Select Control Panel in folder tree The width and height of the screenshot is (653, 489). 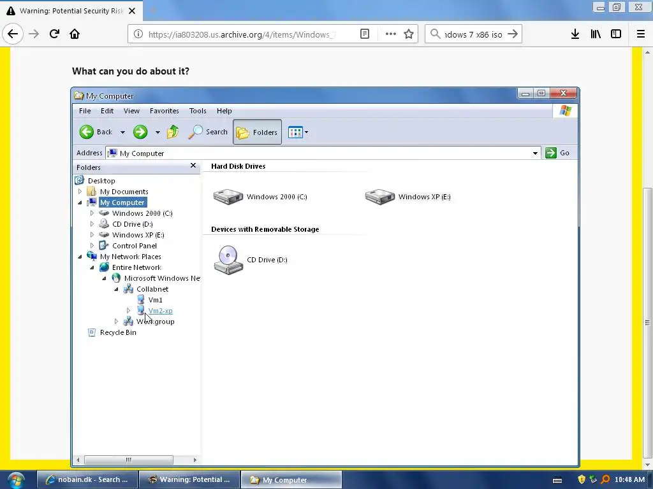(134, 246)
